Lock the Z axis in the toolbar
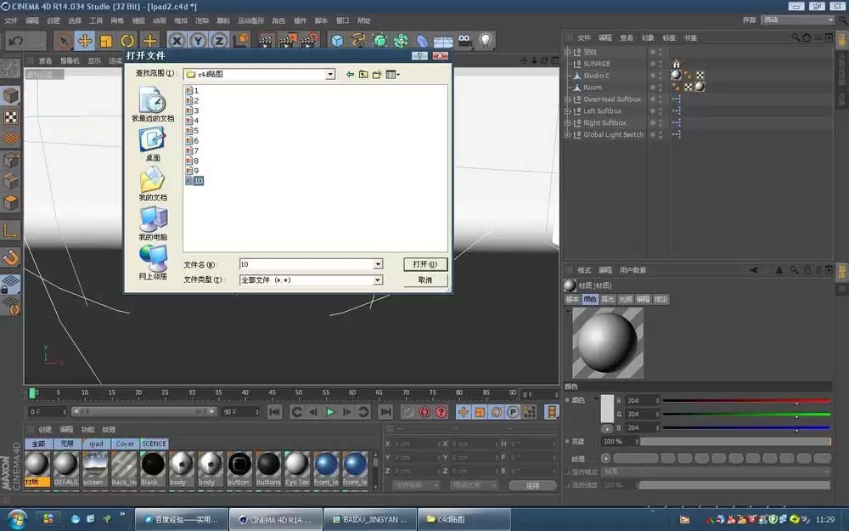This screenshot has height=531, width=849. pos(218,40)
